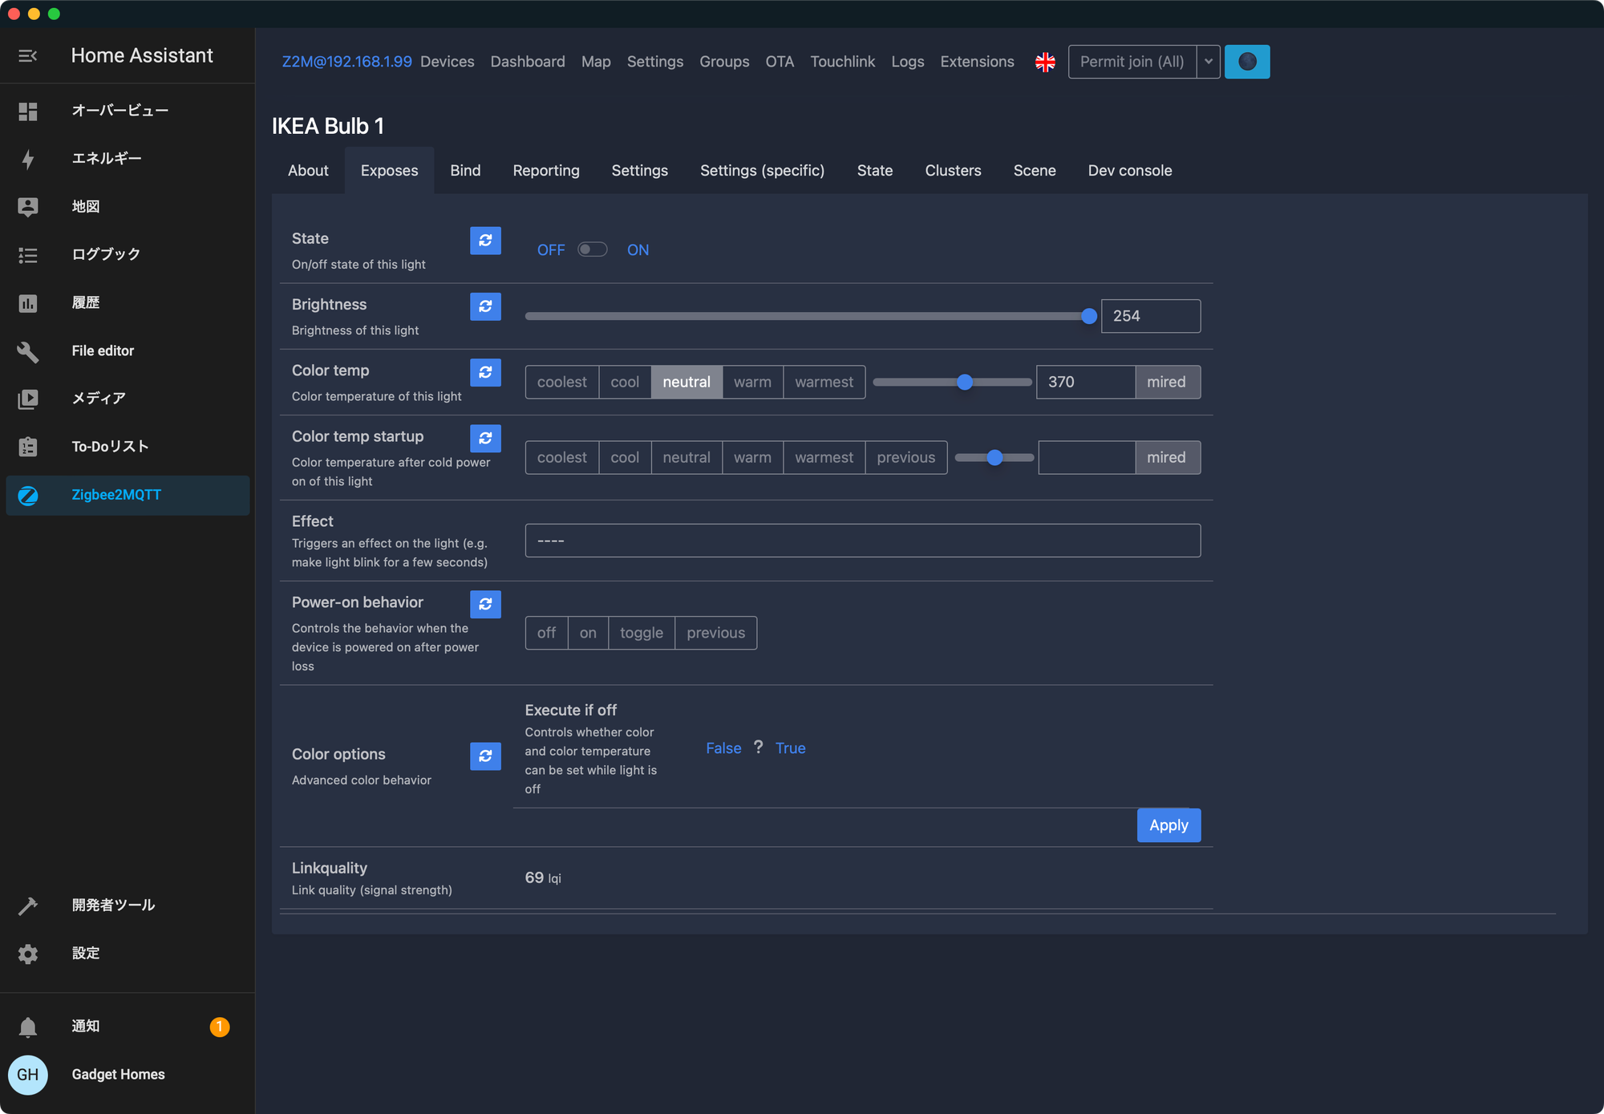Open the 地図 map icon
The width and height of the screenshot is (1604, 1114).
(28, 207)
